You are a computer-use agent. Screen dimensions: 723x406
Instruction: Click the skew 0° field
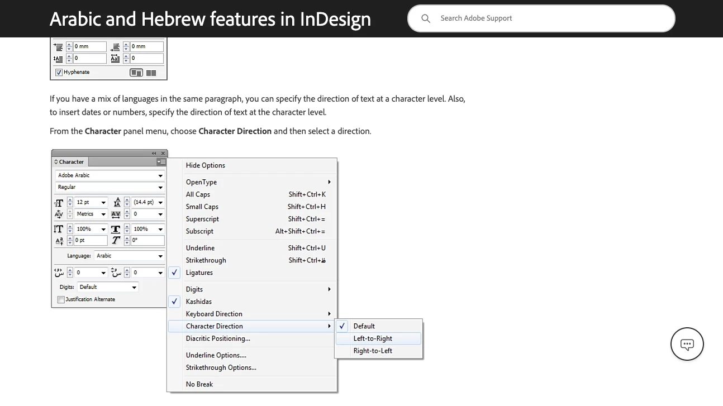[148, 241]
